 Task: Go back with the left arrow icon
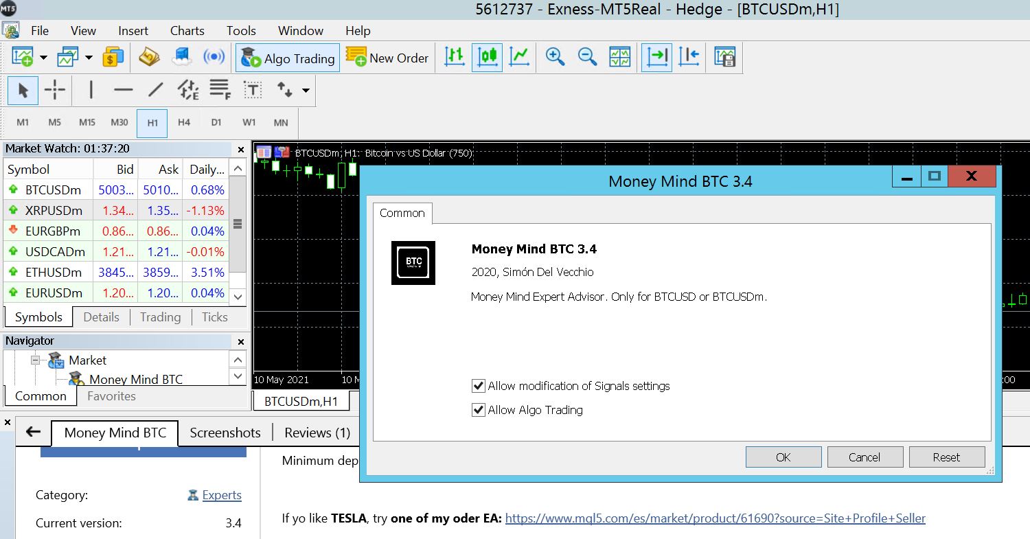pyautogui.click(x=33, y=432)
